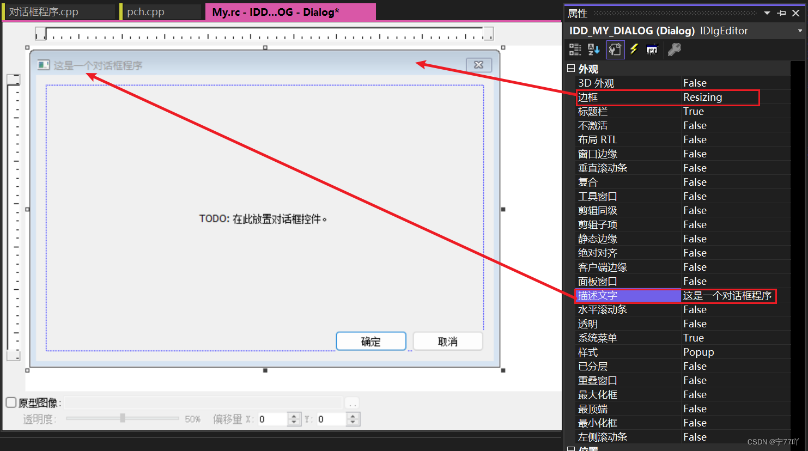Collapse the 外观 category
This screenshot has height=451, width=808.
(x=571, y=68)
